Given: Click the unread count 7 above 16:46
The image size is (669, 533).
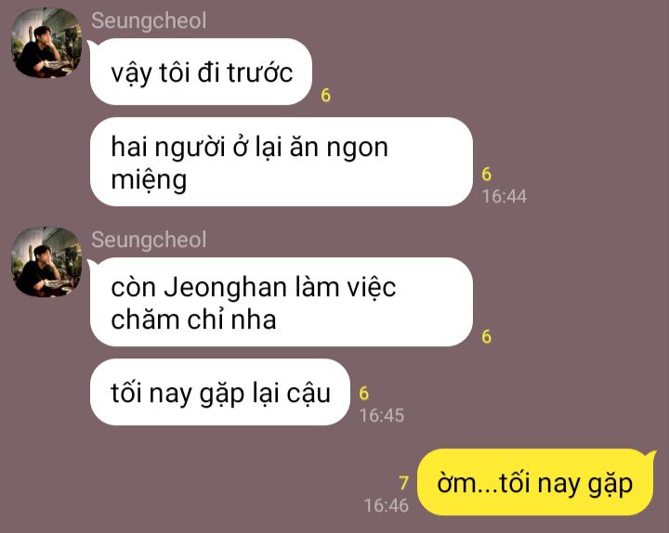Looking at the screenshot, I should (x=403, y=483).
